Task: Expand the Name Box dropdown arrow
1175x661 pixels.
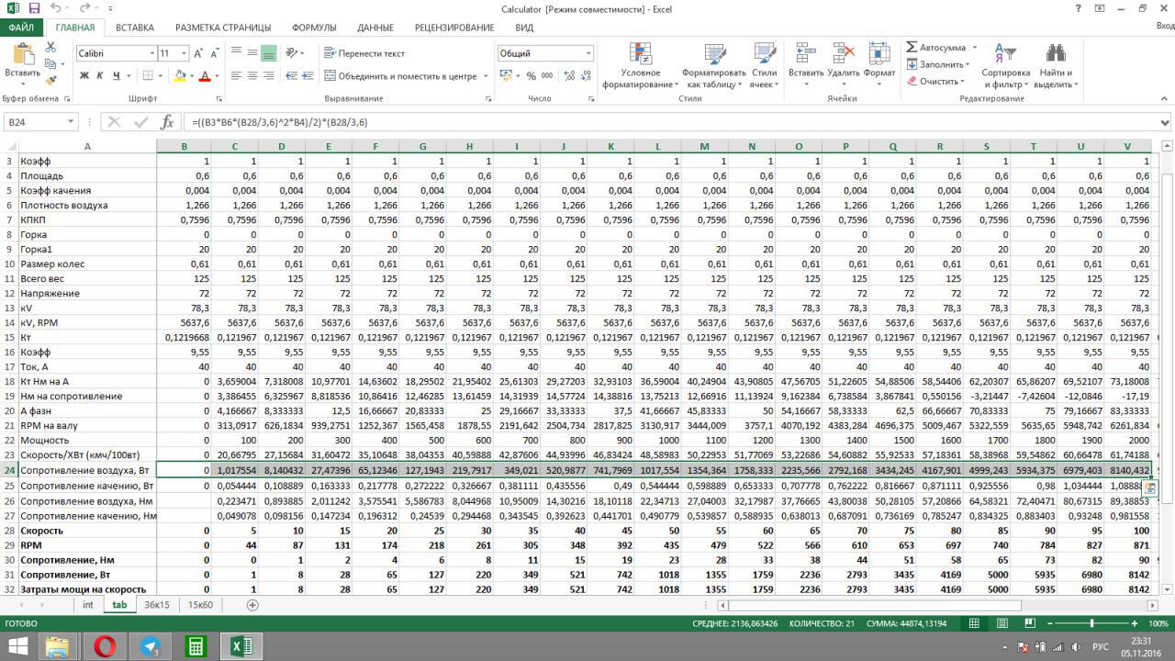Action: pos(71,122)
